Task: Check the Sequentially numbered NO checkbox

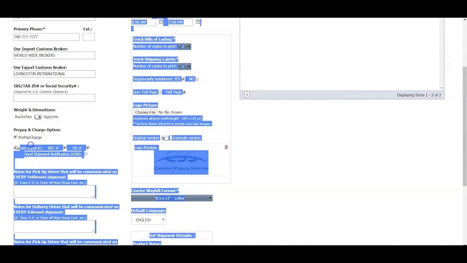Action: pos(197,79)
